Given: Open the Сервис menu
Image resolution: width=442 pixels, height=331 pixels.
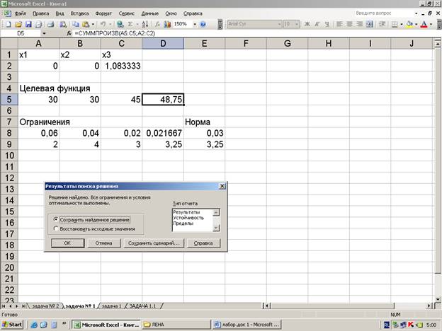Looking at the screenshot, I should 127,13.
